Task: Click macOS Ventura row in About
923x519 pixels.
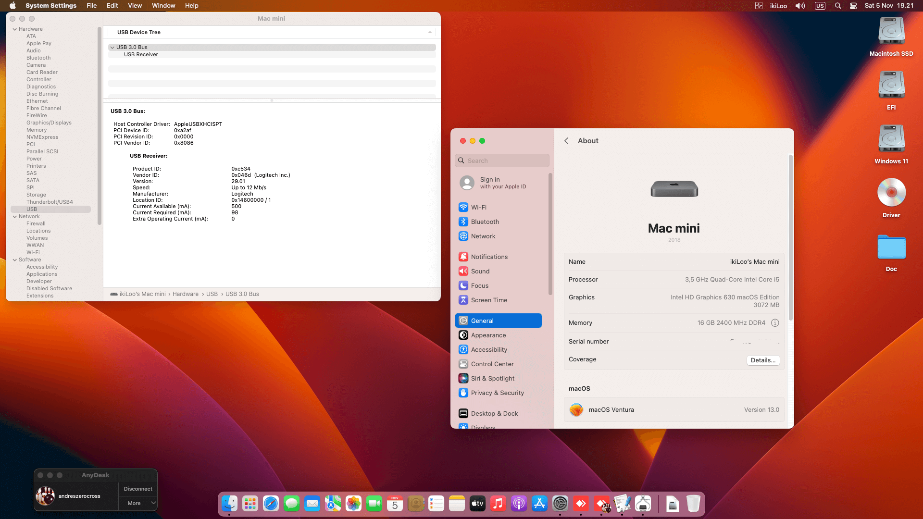Action: click(x=674, y=410)
